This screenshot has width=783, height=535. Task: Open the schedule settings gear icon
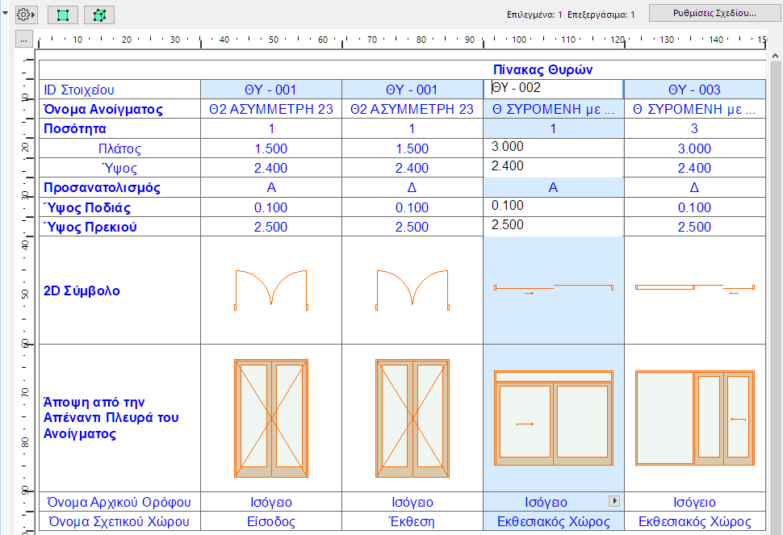[24, 14]
